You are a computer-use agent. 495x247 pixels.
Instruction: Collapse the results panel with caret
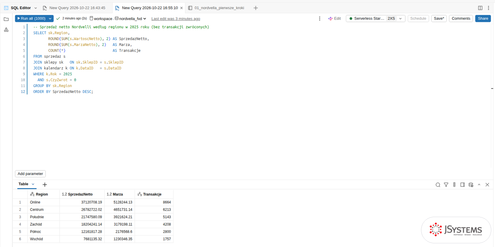[x=479, y=185]
